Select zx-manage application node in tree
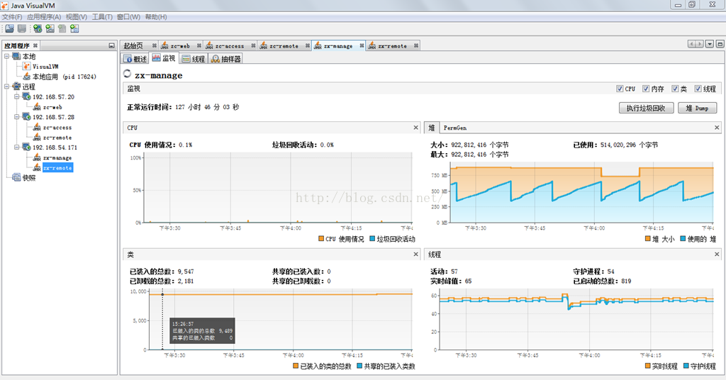 57,158
